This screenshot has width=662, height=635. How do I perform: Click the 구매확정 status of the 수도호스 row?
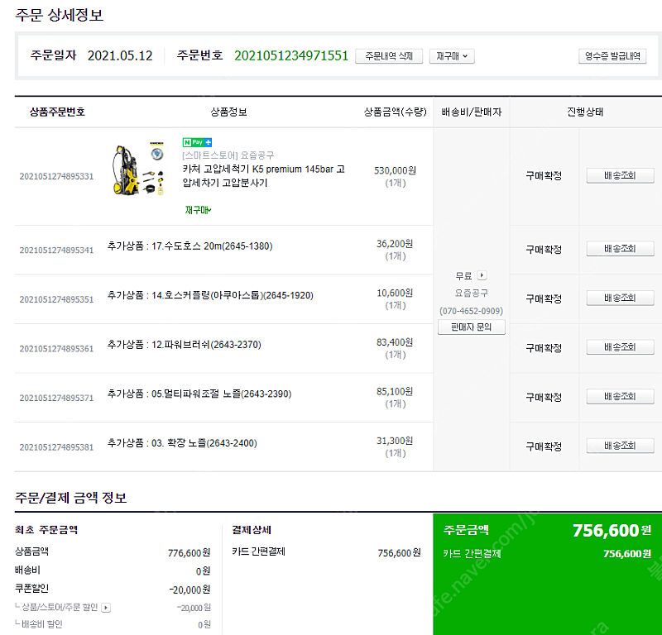[x=544, y=250]
